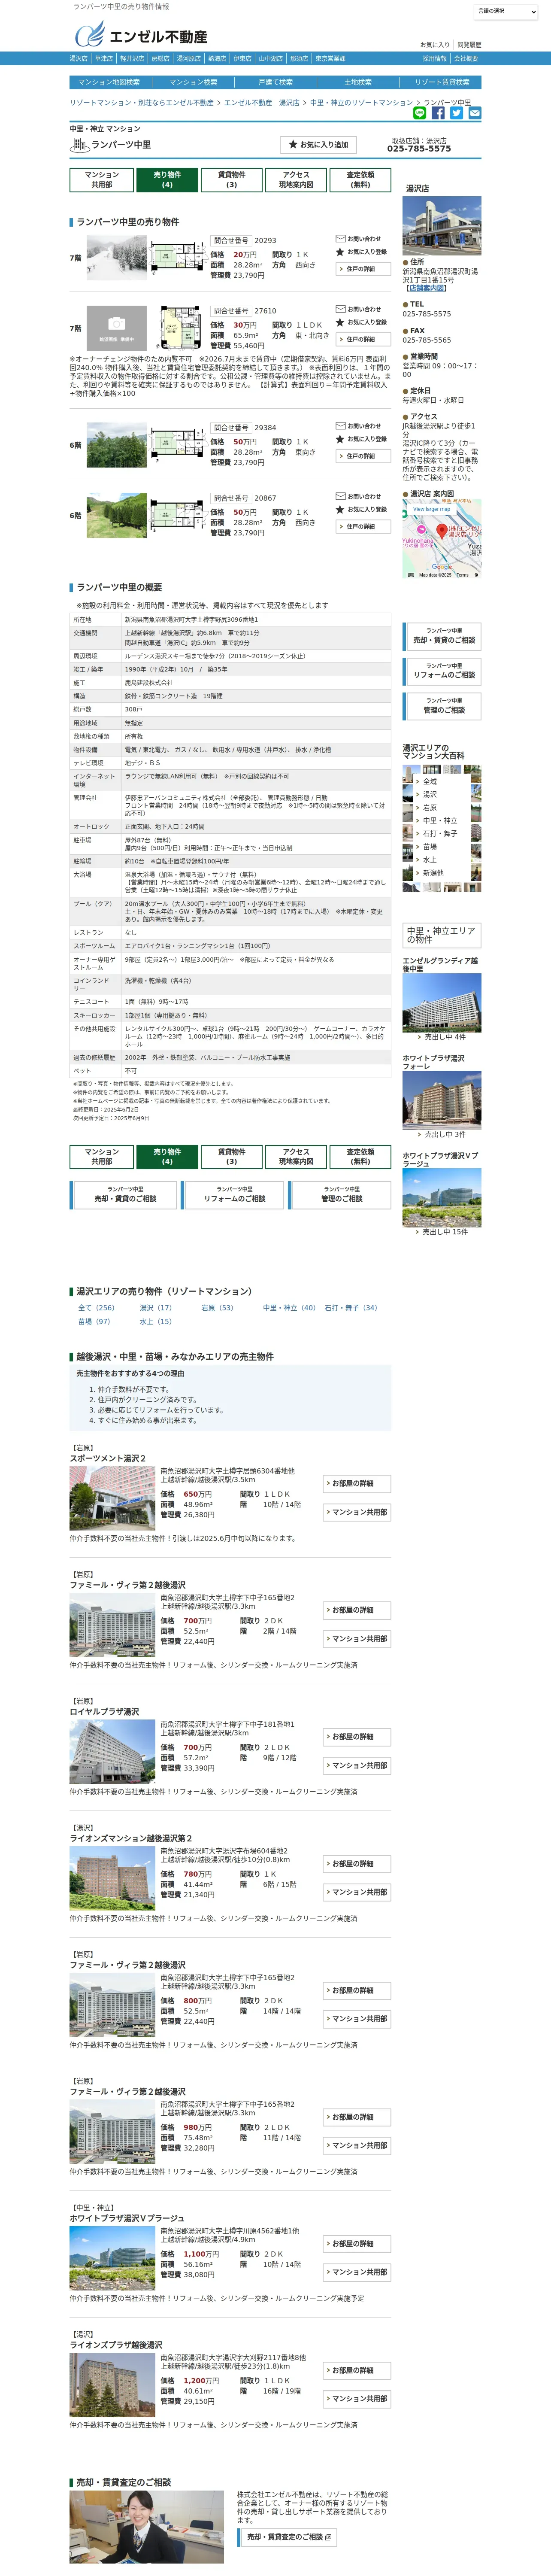Click star お気に入り登録 for listing 20867
551x2576 pixels.
click(x=340, y=509)
